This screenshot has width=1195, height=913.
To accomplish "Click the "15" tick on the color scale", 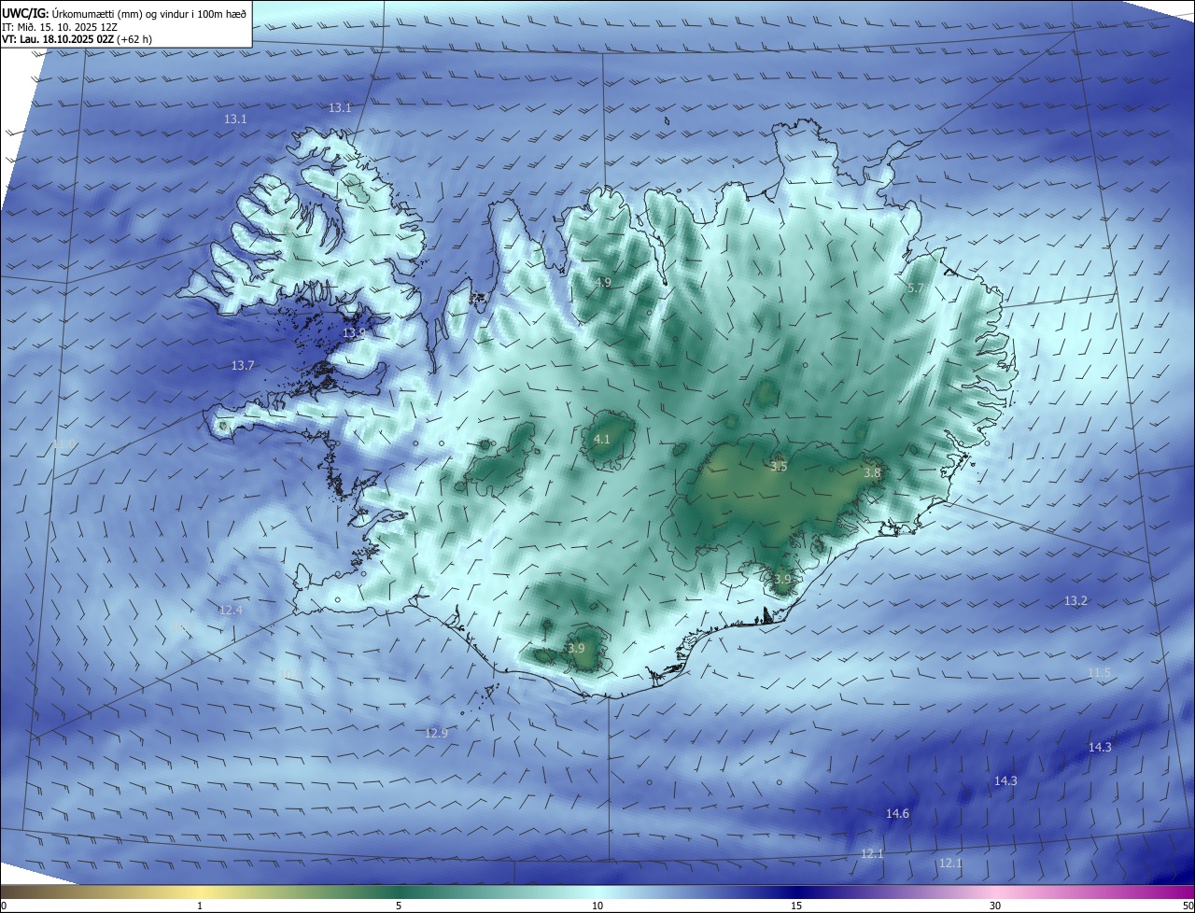I will pos(796,906).
